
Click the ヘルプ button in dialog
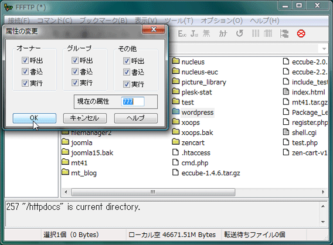click(x=136, y=118)
